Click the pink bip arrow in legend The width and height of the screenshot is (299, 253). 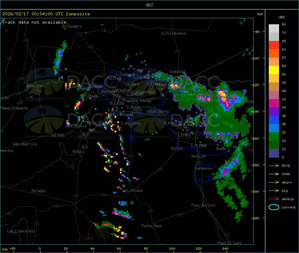[x=274, y=190]
